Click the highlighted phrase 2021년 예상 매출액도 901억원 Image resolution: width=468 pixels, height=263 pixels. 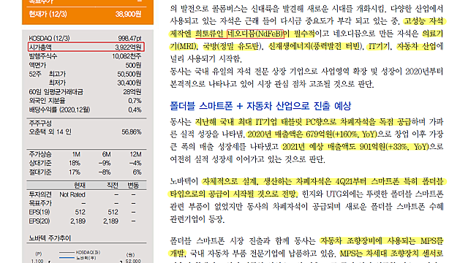point(333,147)
